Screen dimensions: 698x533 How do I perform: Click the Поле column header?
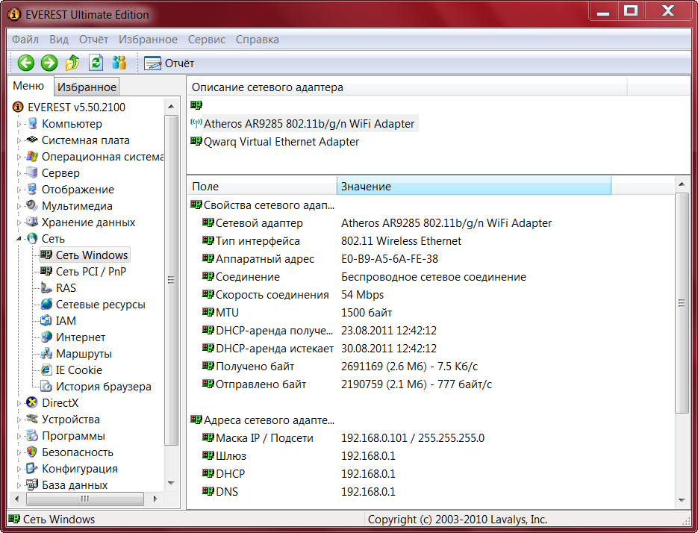(x=262, y=187)
